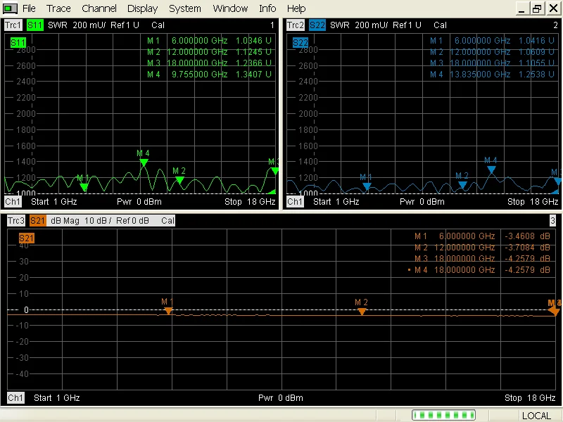Image resolution: width=563 pixels, height=422 pixels.
Task: Click the Ch1 label in the bottom diagram
Action: click(x=15, y=398)
